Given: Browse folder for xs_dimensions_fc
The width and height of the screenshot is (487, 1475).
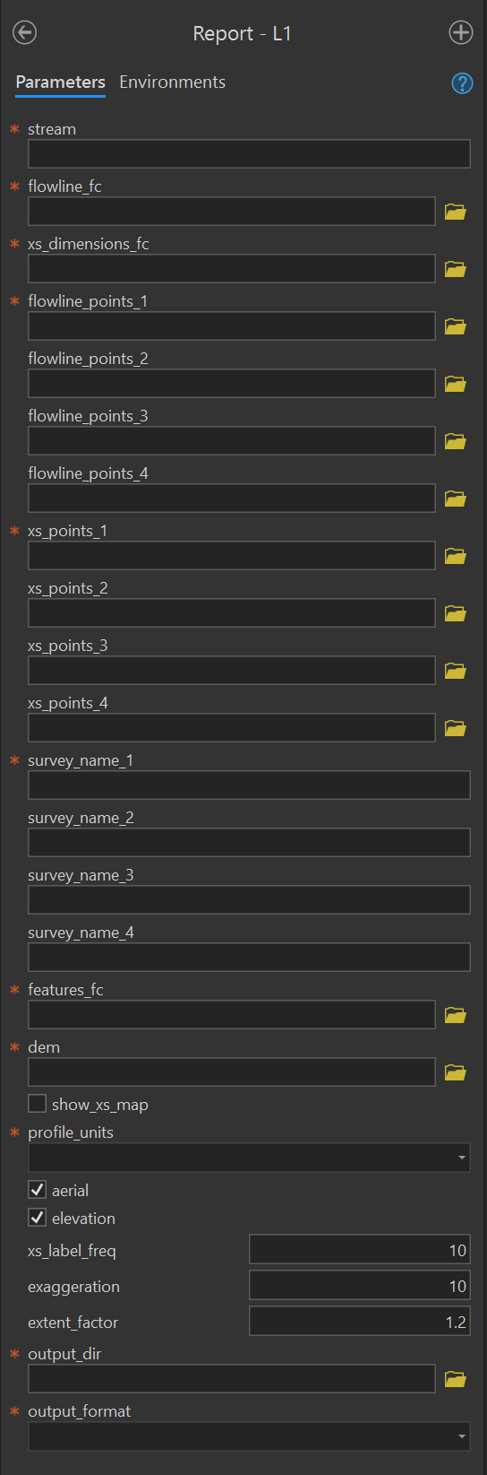Looking at the screenshot, I should (x=456, y=269).
